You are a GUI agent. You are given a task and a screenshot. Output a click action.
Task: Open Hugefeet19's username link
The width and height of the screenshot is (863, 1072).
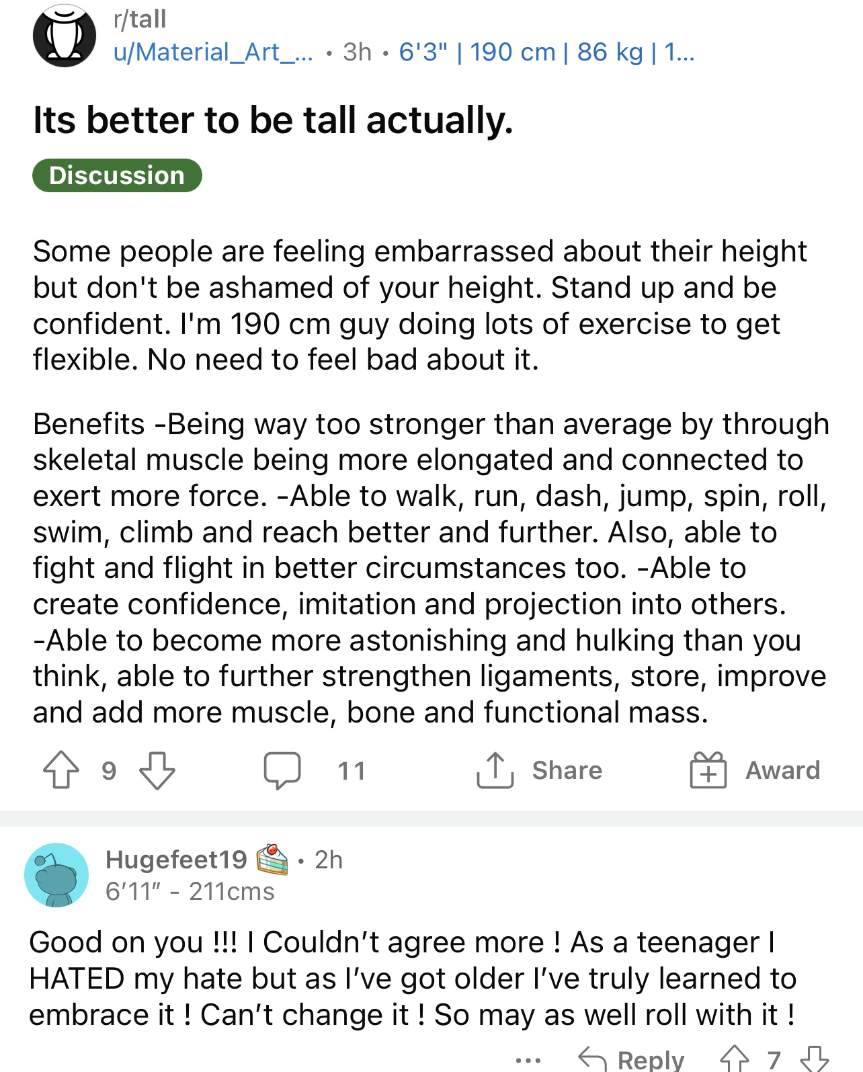click(x=177, y=860)
